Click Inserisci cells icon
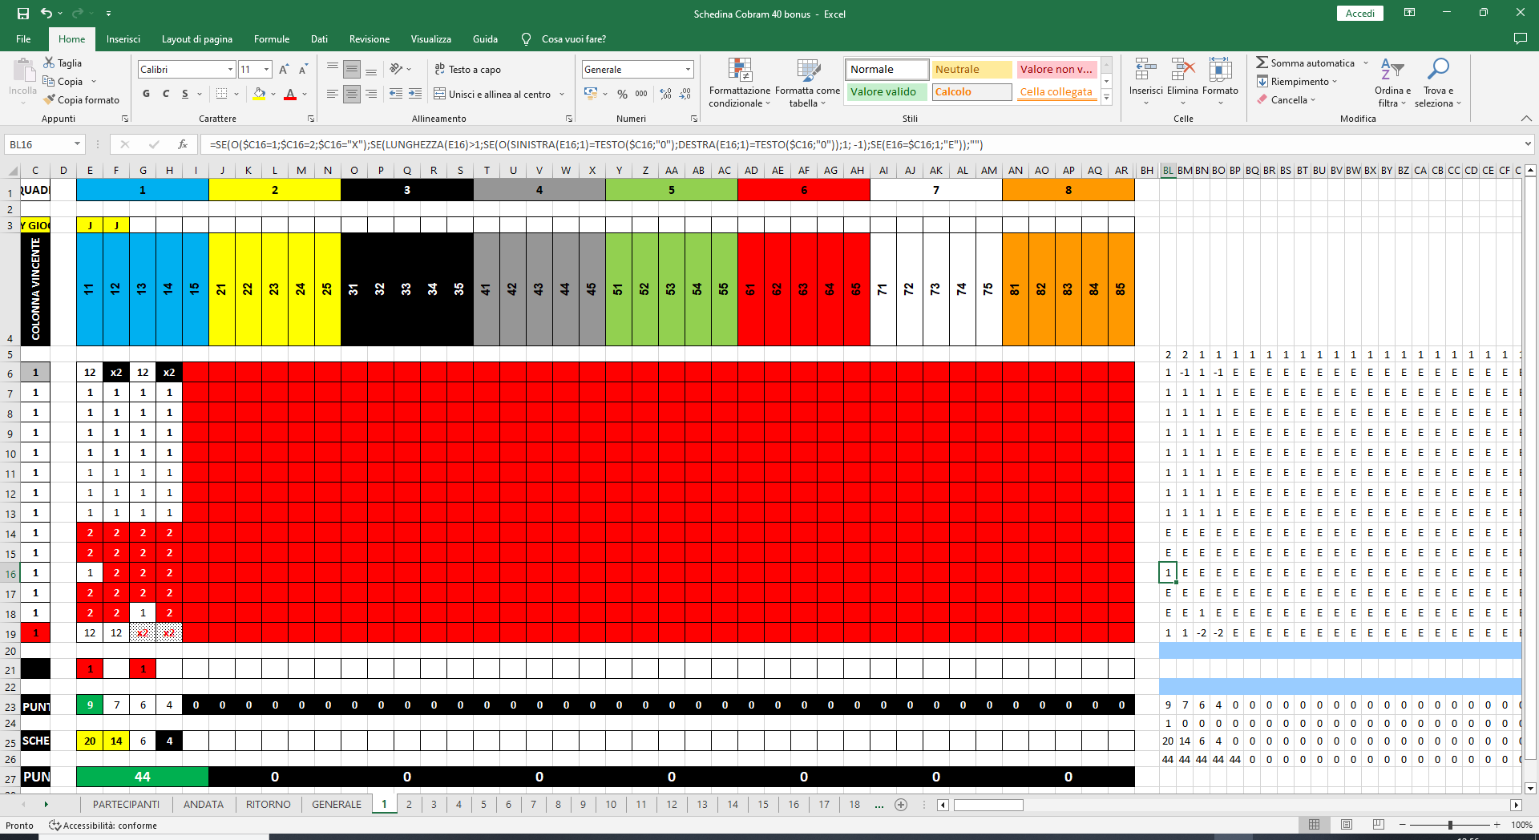Screen dimensions: 1539x840 click(x=1145, y=71)
